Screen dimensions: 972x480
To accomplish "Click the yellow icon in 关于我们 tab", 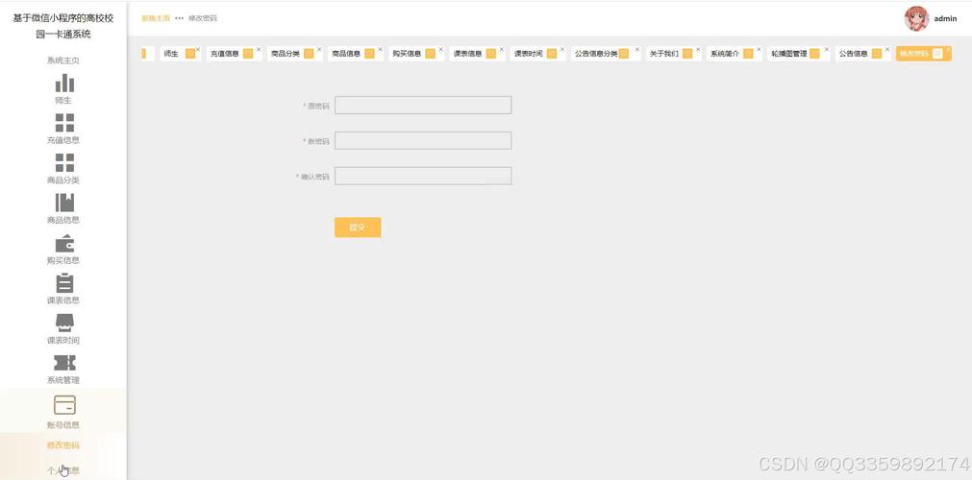I will [686, 54].
